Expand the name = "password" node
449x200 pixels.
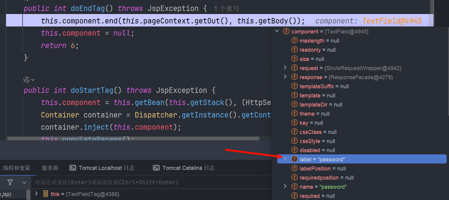[x=285, y=187]
